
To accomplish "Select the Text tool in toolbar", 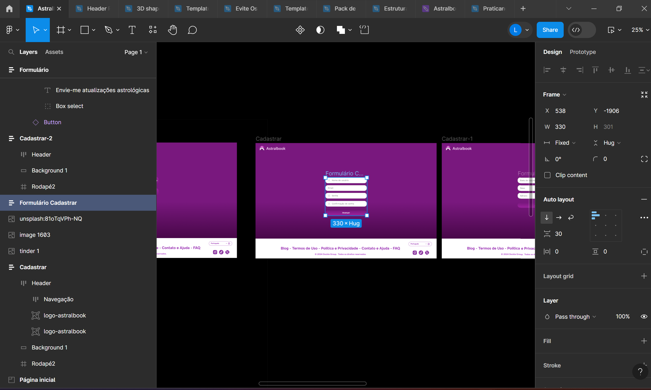I will (131, 30).
